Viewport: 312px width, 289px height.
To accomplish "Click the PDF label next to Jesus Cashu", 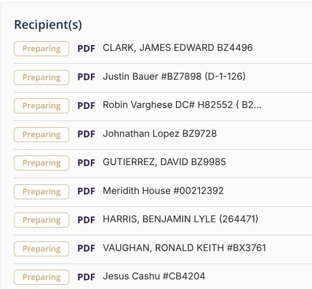I will coord(86,277).
